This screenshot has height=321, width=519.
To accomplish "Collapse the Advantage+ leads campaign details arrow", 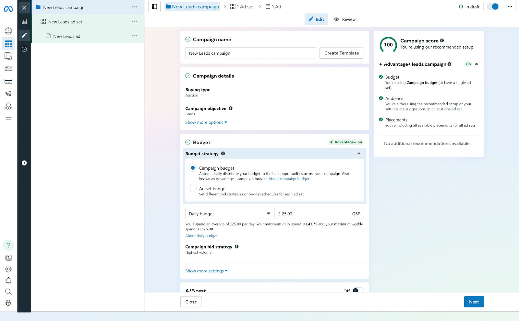I will coord(477,64).
